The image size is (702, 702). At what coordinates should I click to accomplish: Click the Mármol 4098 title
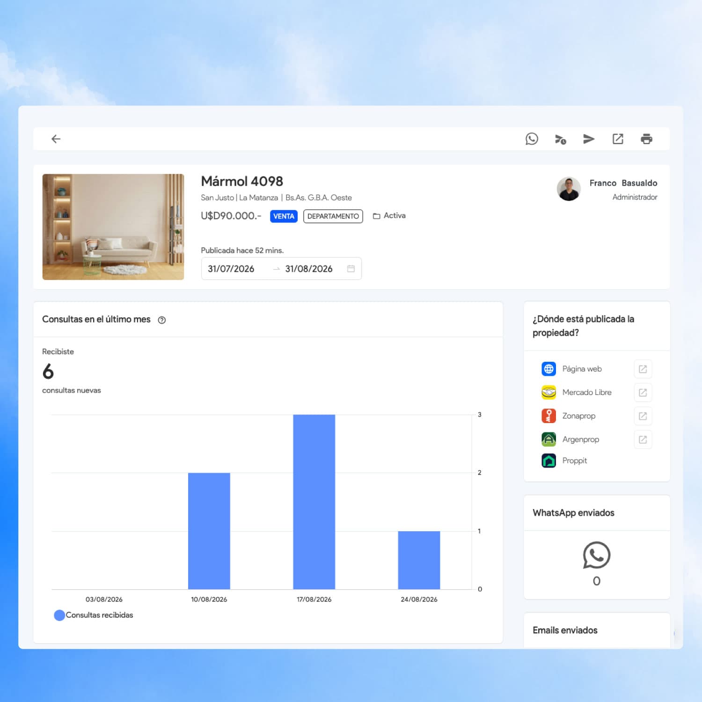point(242,181)
